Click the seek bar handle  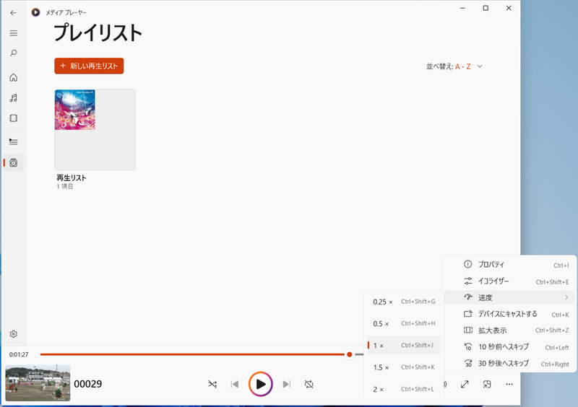350,355
